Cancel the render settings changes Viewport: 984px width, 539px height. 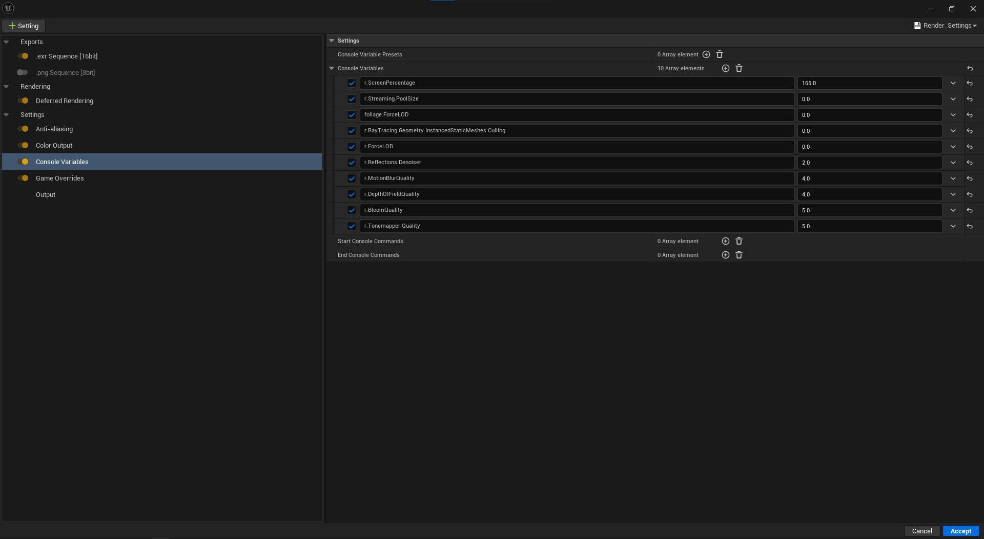[921, 531]
